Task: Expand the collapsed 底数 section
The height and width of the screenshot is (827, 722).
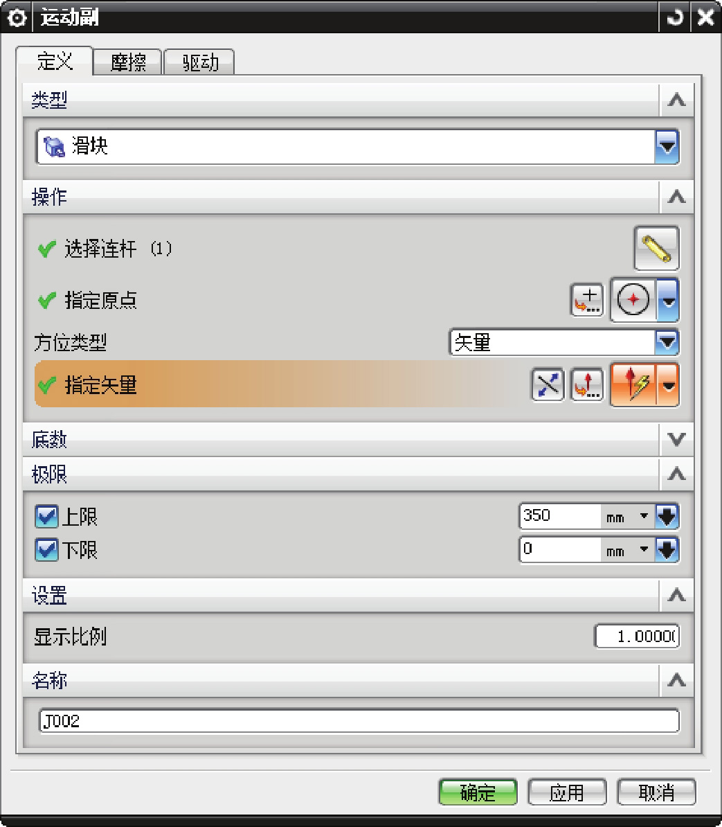Action: click(x=676, y=439)
